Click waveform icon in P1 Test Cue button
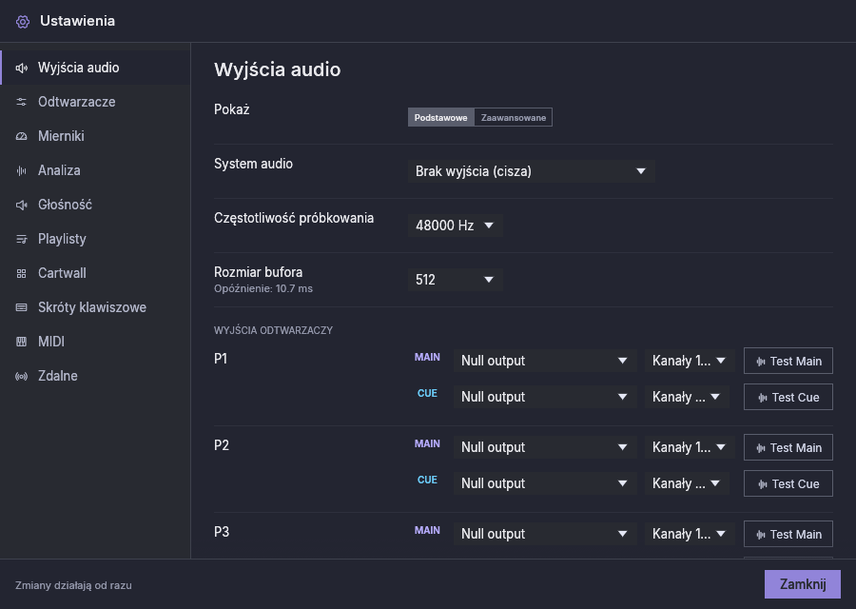Image resolution: width=856 pixels, height=609 pixels. coord(763,398)
